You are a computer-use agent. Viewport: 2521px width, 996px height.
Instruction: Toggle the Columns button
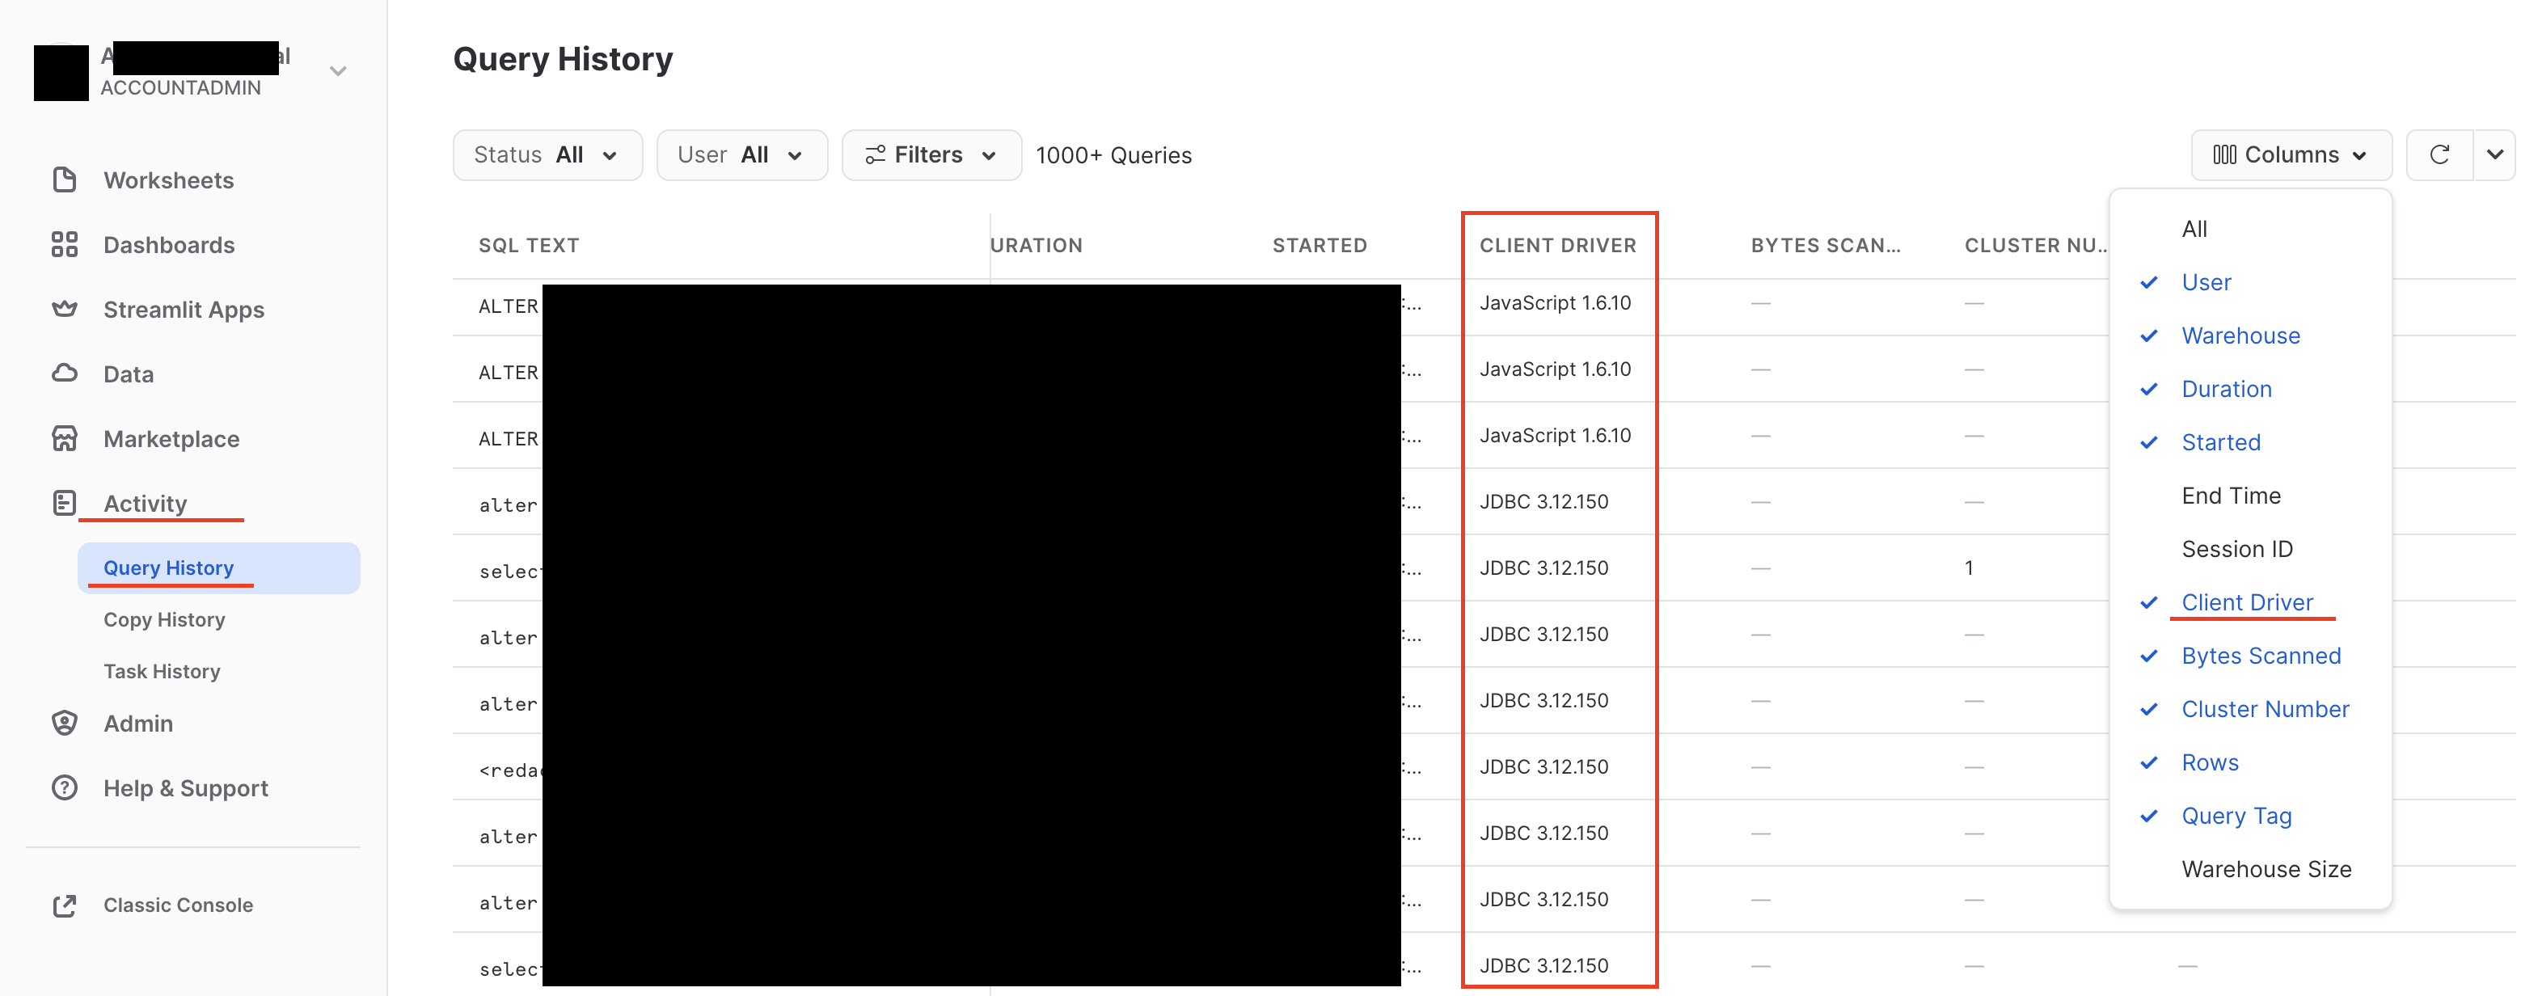[2290, 154]
